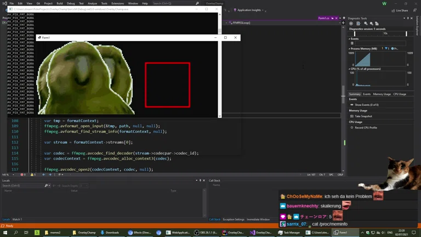
Task: Collapse the Events section in Diagnostic Tools
Action: [349, 39]
